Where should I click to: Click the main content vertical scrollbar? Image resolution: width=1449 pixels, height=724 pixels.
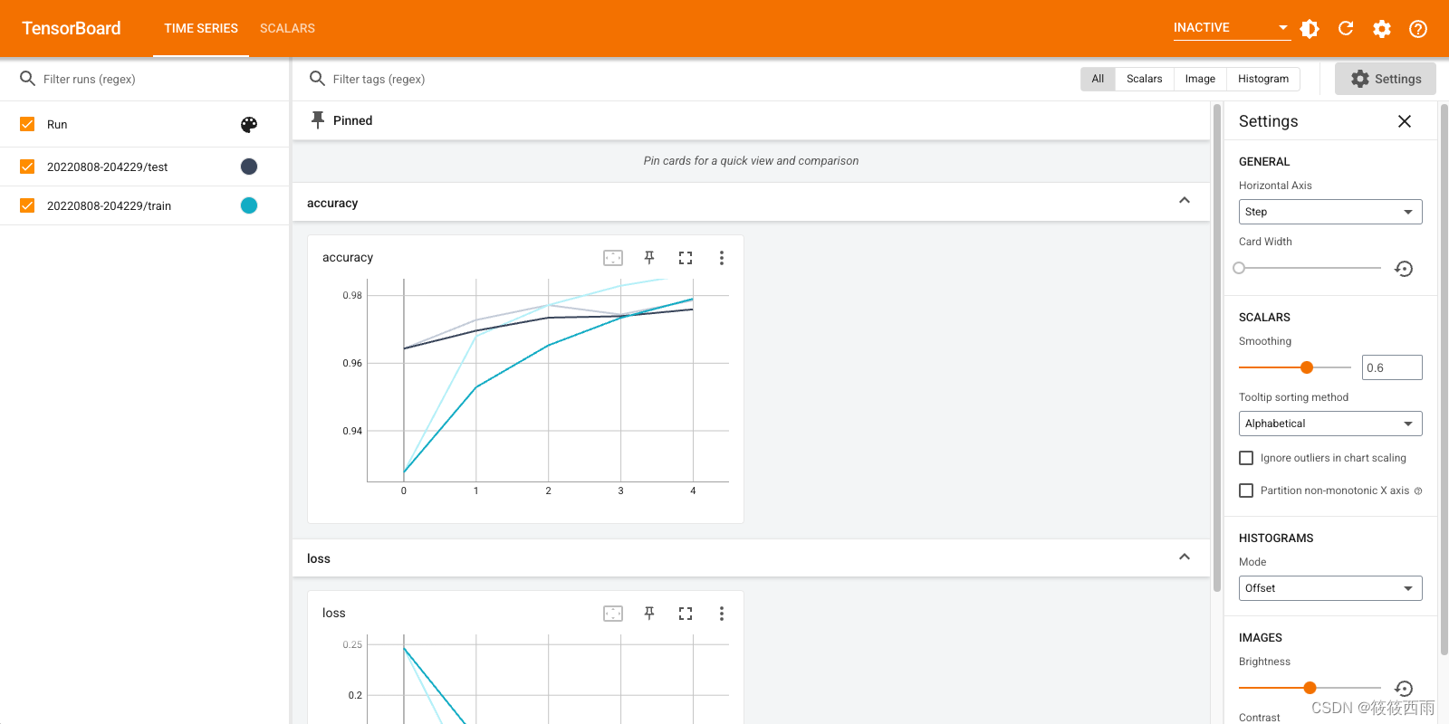click(x=1217, y=348)
